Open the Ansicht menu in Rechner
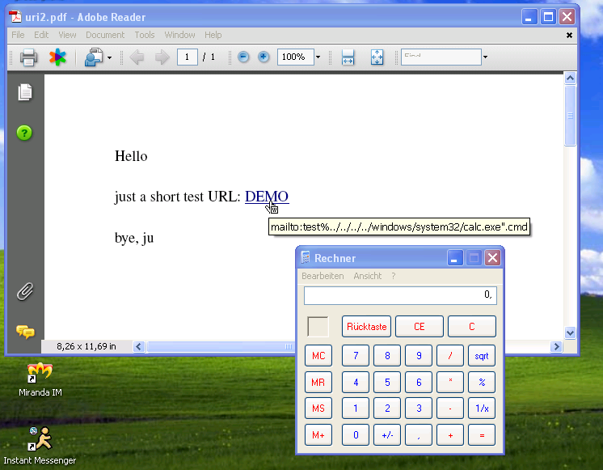 pyautogui.click(x=367, y=276)
